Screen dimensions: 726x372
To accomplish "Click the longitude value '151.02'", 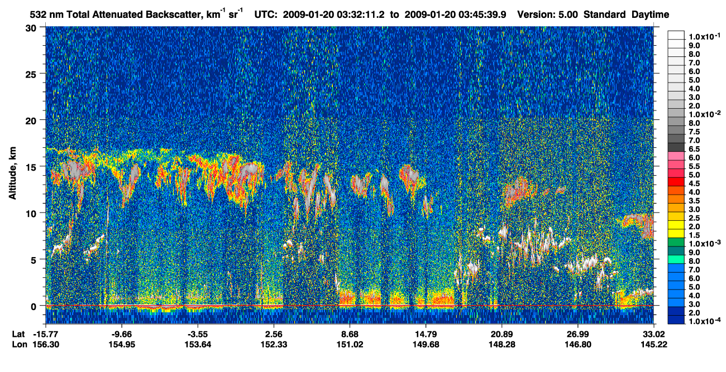I will [349, 344].
